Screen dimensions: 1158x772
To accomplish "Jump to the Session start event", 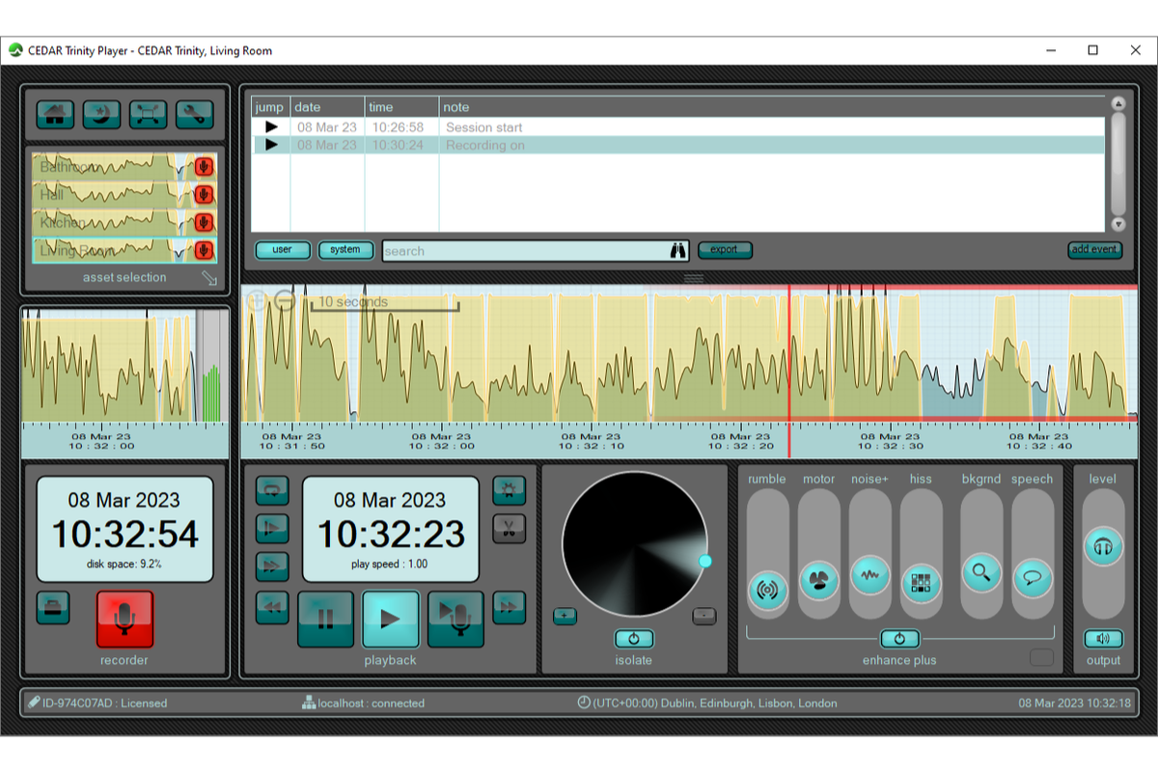I will (271, 127).
